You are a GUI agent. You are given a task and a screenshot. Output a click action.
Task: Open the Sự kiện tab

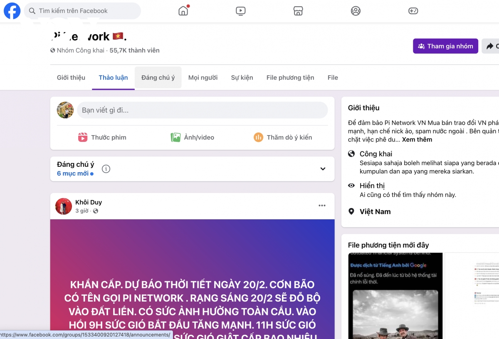click(242, 77)
